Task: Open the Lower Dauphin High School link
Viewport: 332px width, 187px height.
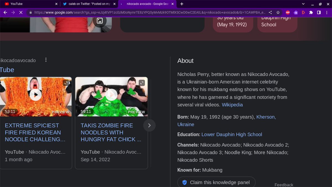Action: click(232, 134)
